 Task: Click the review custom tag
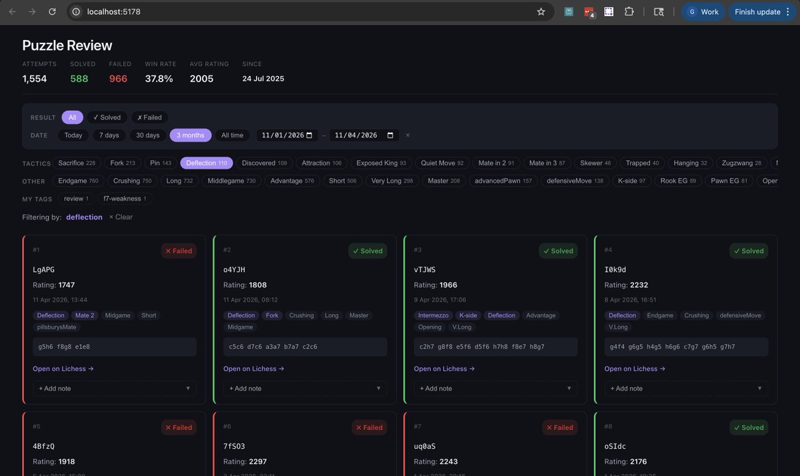click(x=76, y=199)
